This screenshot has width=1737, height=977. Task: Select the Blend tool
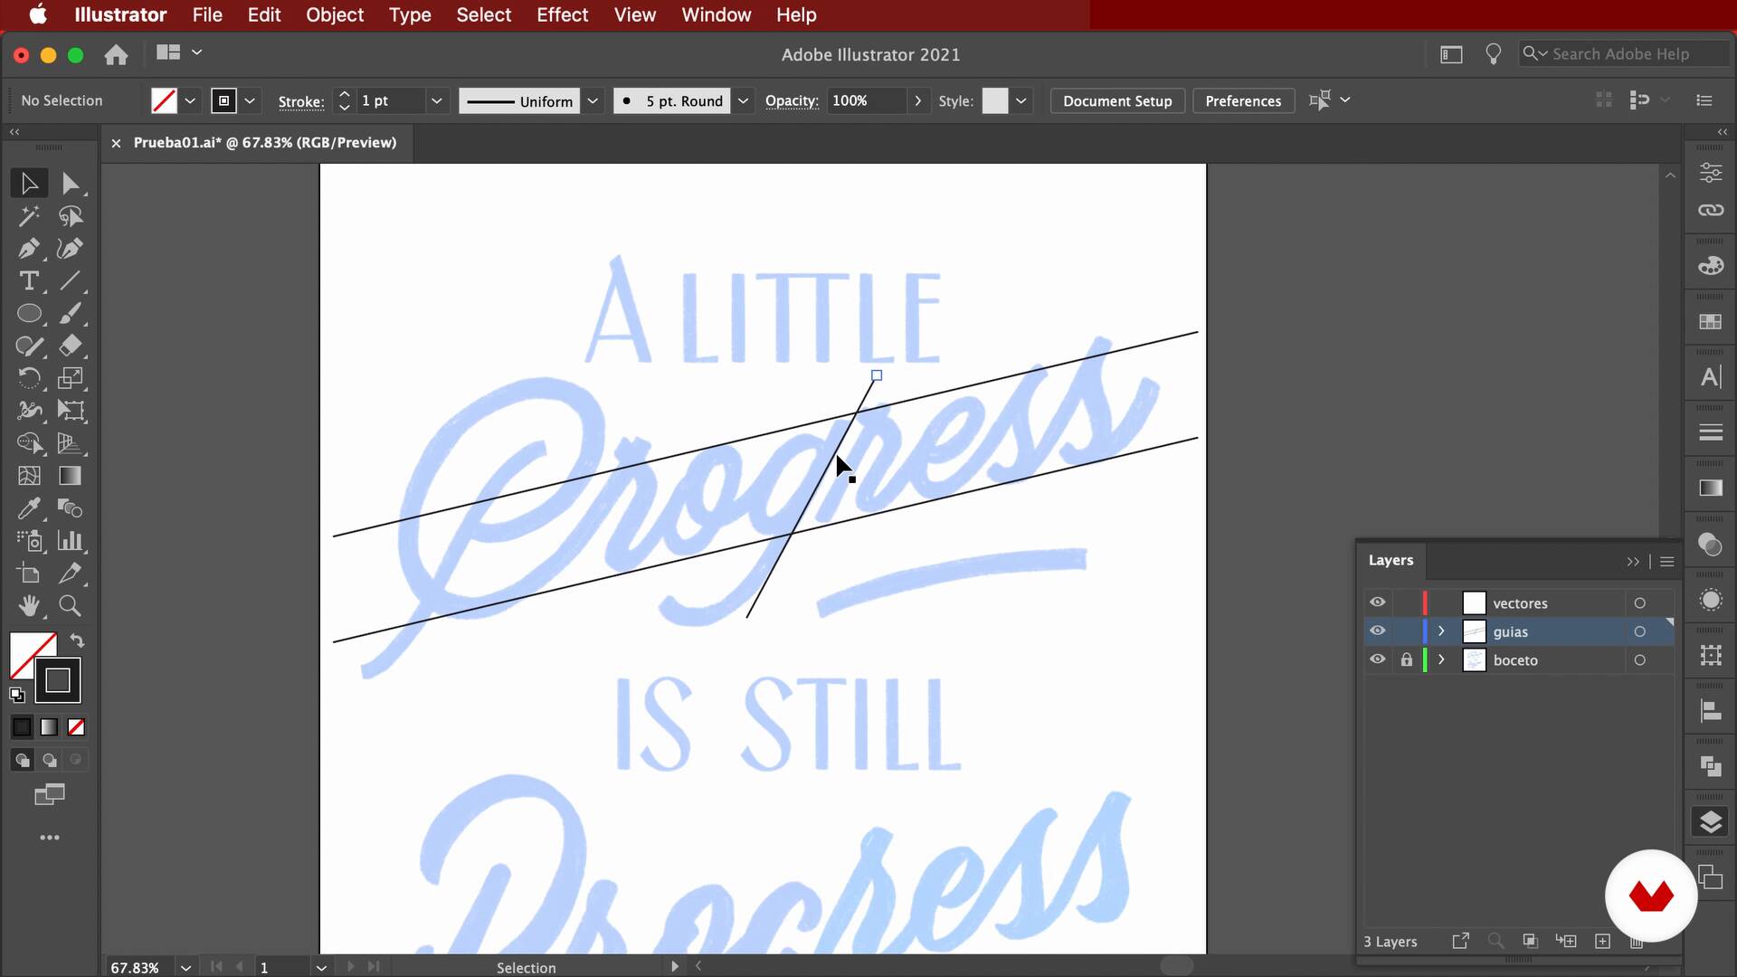pyautogui.click(x=71, y=508)
